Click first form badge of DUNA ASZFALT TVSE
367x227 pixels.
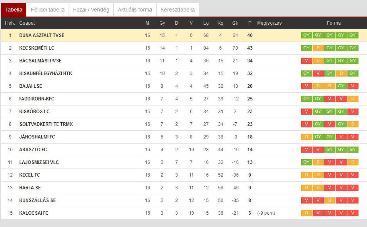point(307,35)
